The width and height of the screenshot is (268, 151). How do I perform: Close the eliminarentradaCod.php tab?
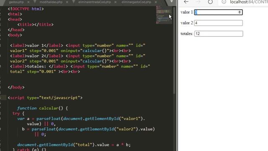116,2
